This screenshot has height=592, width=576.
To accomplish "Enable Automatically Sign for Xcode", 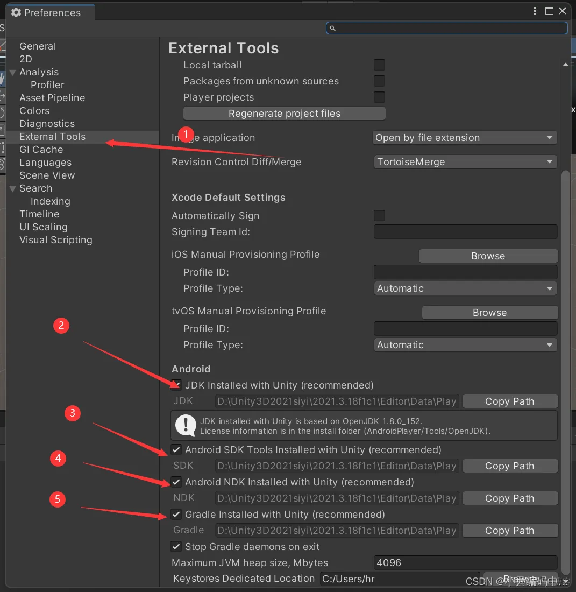I will 379,216.
